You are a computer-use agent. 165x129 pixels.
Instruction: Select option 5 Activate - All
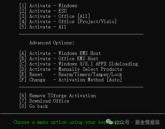43,27
